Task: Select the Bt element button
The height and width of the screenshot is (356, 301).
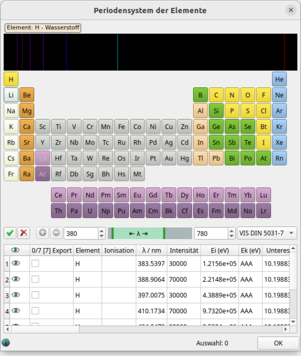Action: (263, 127)
